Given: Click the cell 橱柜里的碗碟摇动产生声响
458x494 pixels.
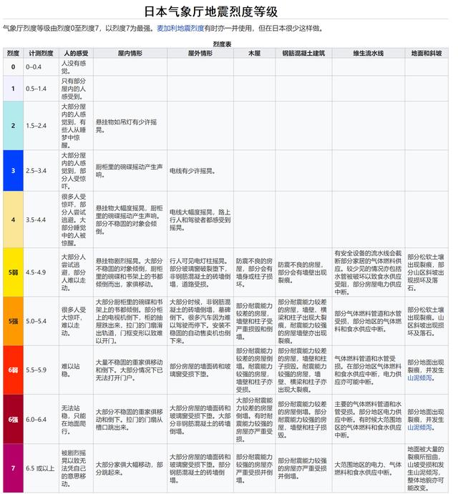Looking at the screenshot, I should tap(130, 171).
